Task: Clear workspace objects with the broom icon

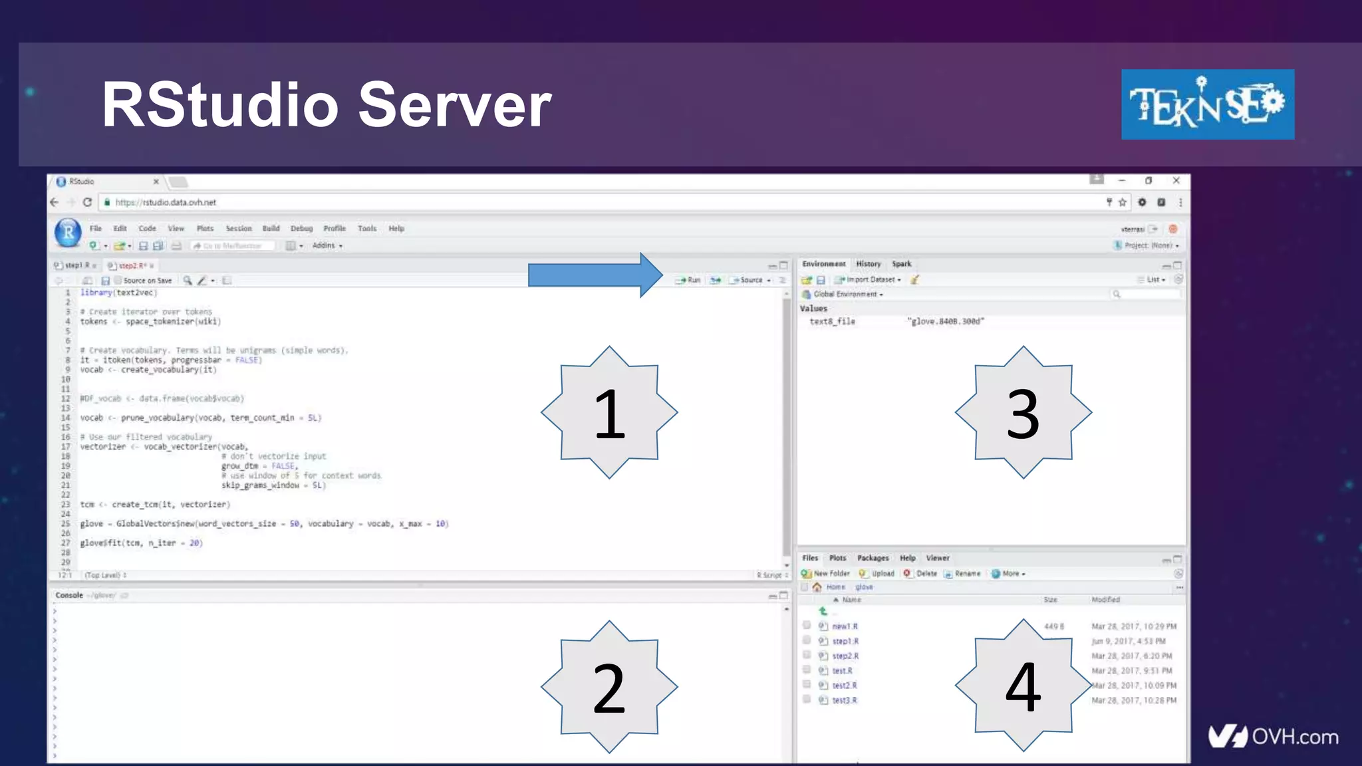Action: (x=915, y=280)
